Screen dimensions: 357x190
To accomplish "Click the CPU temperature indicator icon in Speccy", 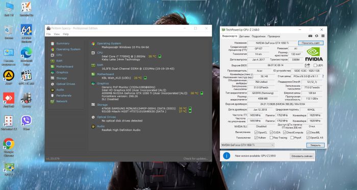I will [x=160, y=56].
